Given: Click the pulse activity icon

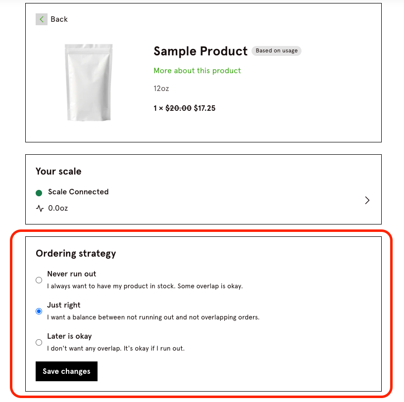Looking at the screenshot, I should point(40,208).
